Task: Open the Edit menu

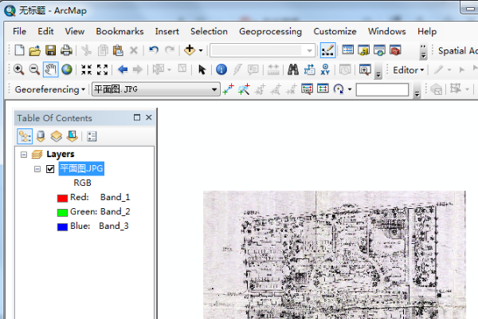Action: point(45,31)
